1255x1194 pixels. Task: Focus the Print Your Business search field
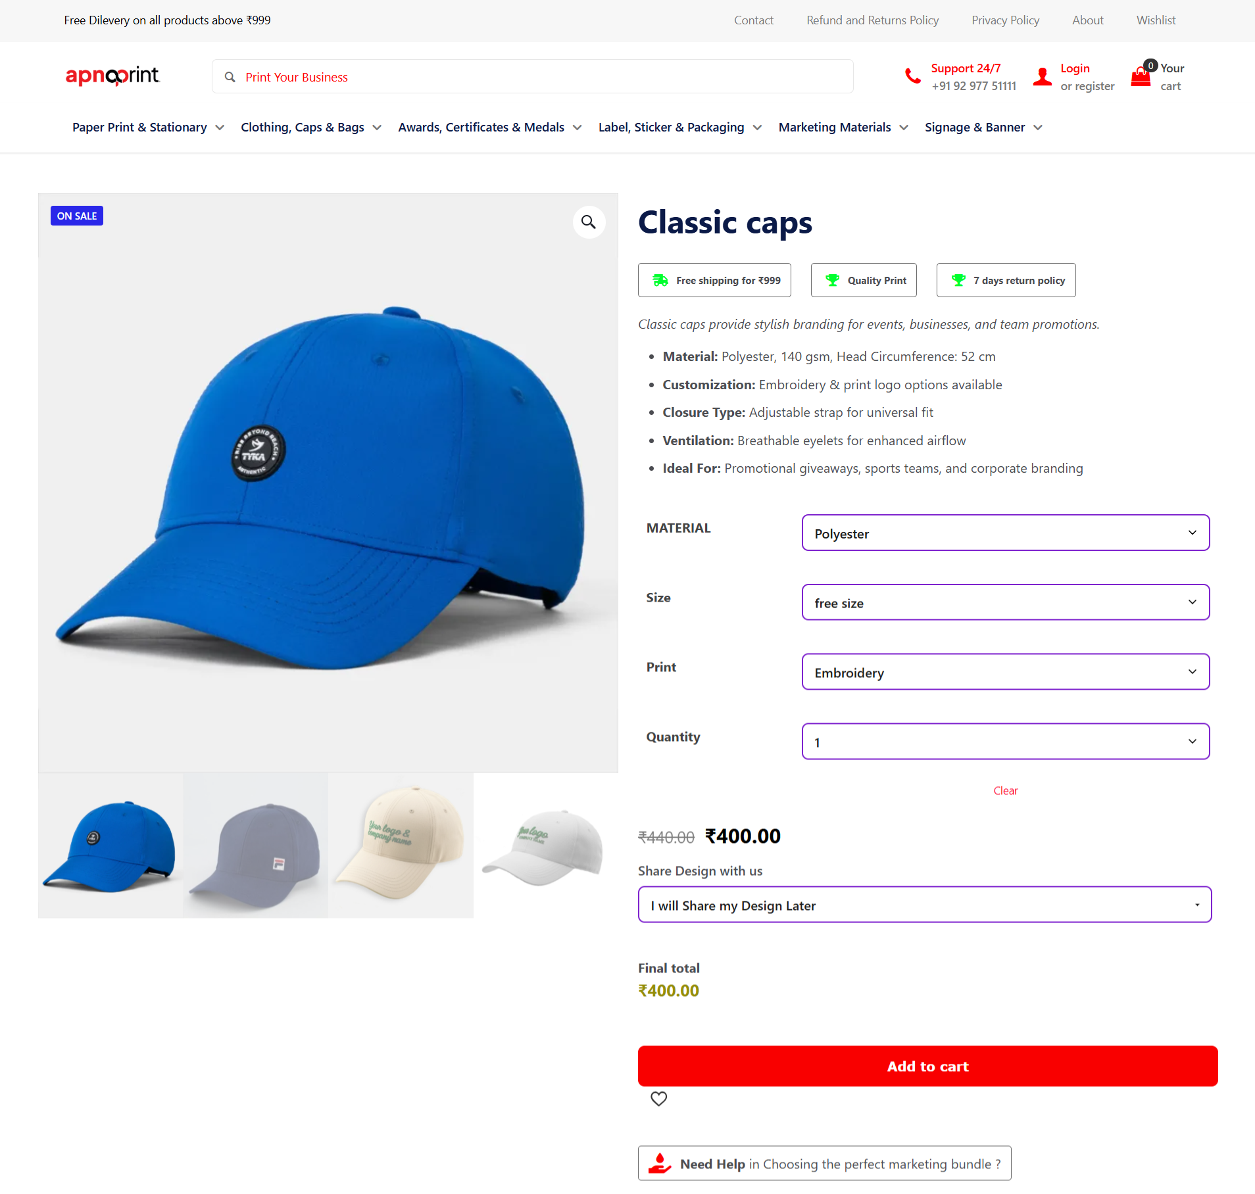tap(532, 77)
